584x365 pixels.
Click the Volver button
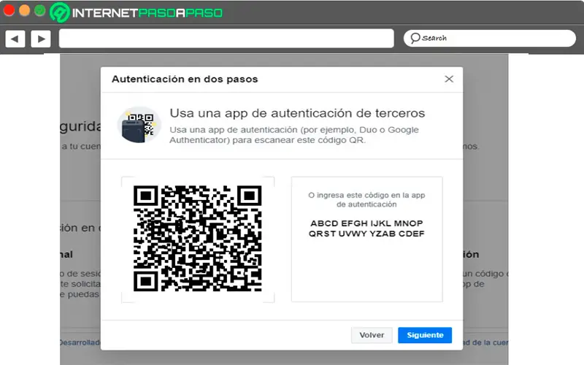372,335
